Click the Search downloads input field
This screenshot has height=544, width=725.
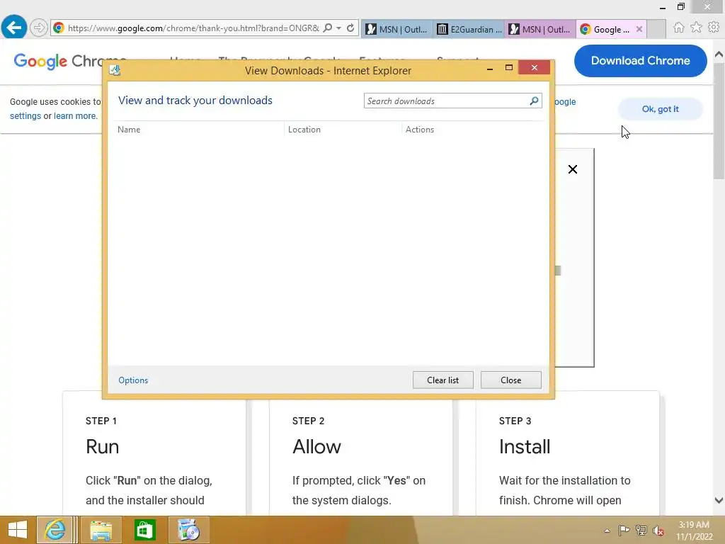(447, 101)
